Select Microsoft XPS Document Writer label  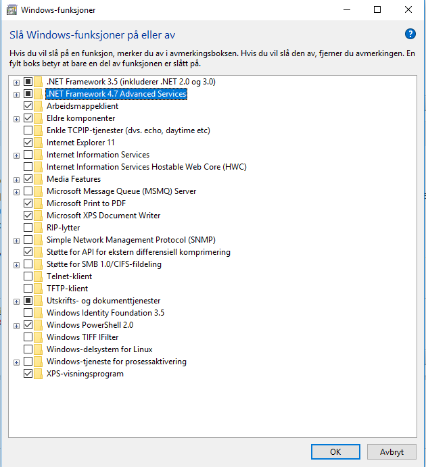pyautogui.click(x=103, y=216)
